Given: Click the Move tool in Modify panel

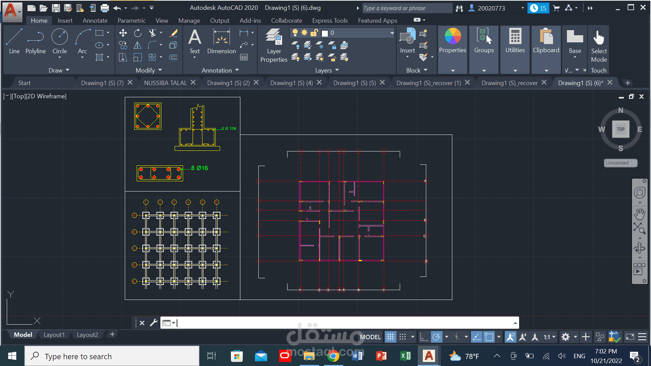Looking at the screenshot, I should point(123,33).
